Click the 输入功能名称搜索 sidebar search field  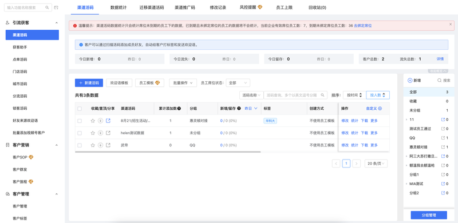point(27,7)
